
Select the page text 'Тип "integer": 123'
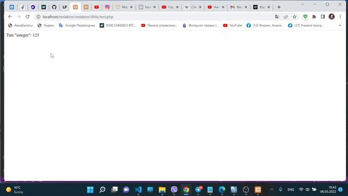[23, 35]
